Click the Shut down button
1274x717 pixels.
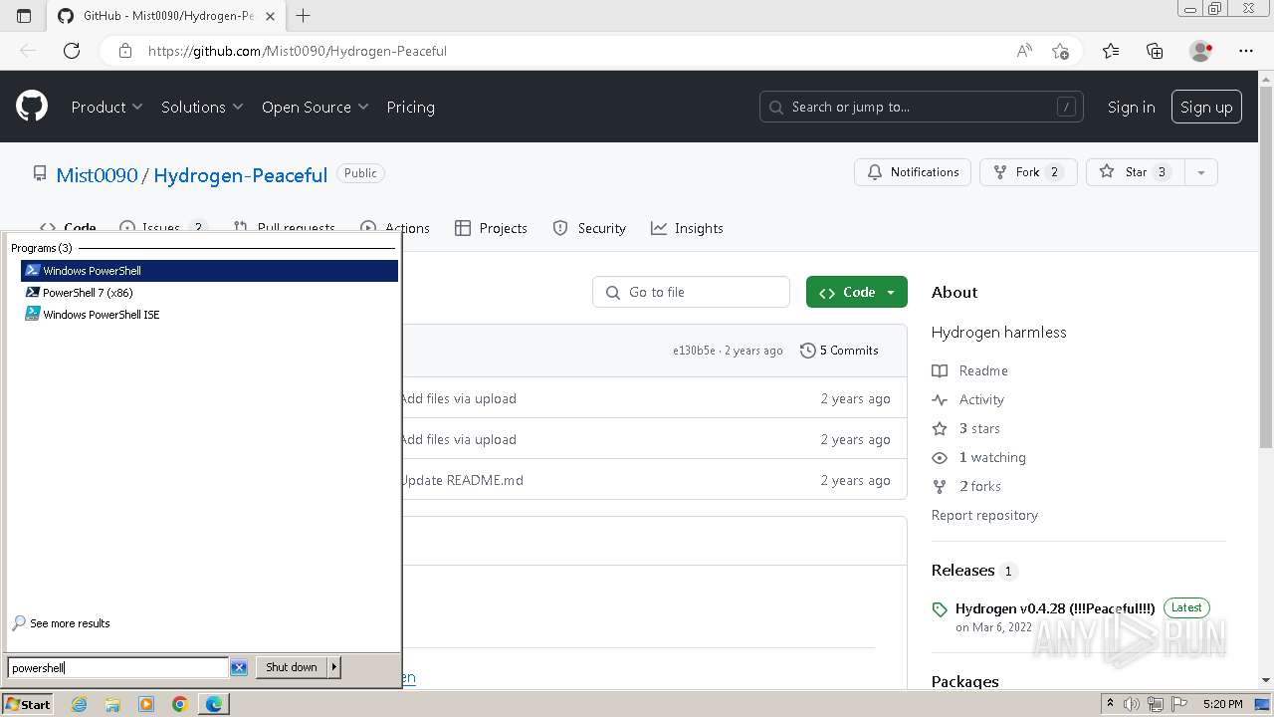point(292,667)
